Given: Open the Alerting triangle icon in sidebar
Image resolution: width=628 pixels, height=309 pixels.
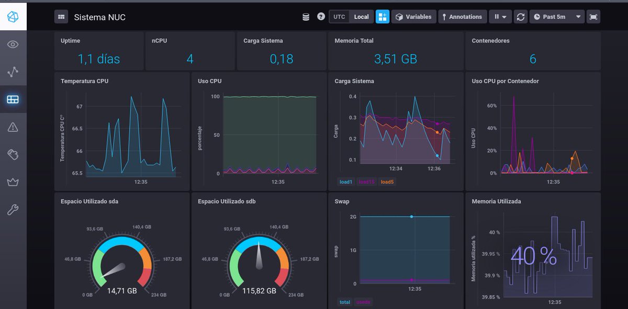Looking at the screenshot, I should click(x=13, y=127).
